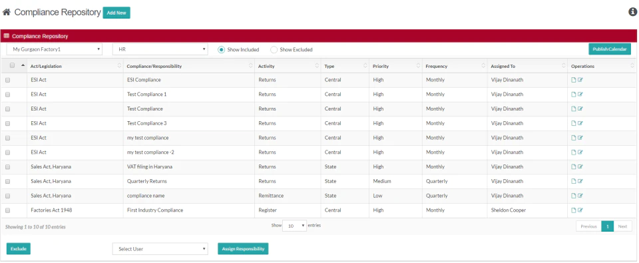Edit the First Industry Compliance row
Viewport: 639px width, 263px height.
(x=580, y=210)
